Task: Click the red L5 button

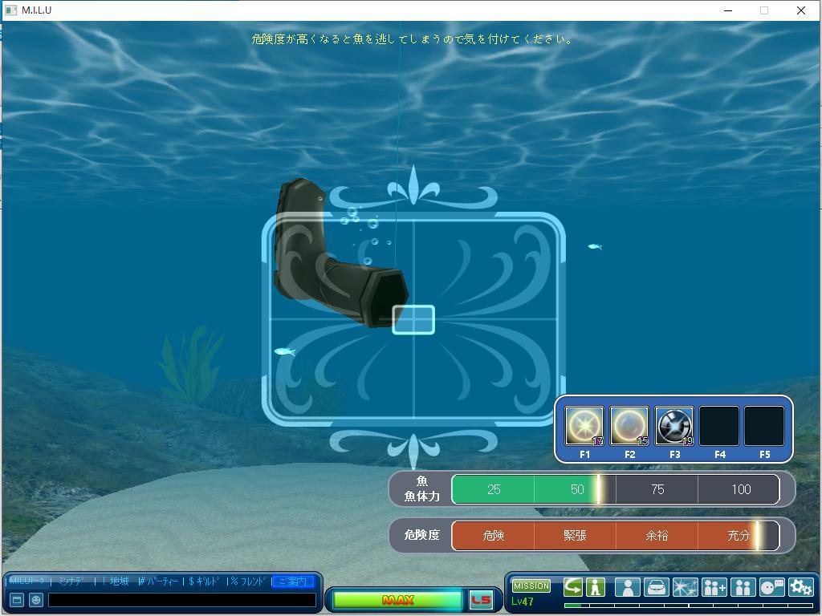Action: point(481,600)
